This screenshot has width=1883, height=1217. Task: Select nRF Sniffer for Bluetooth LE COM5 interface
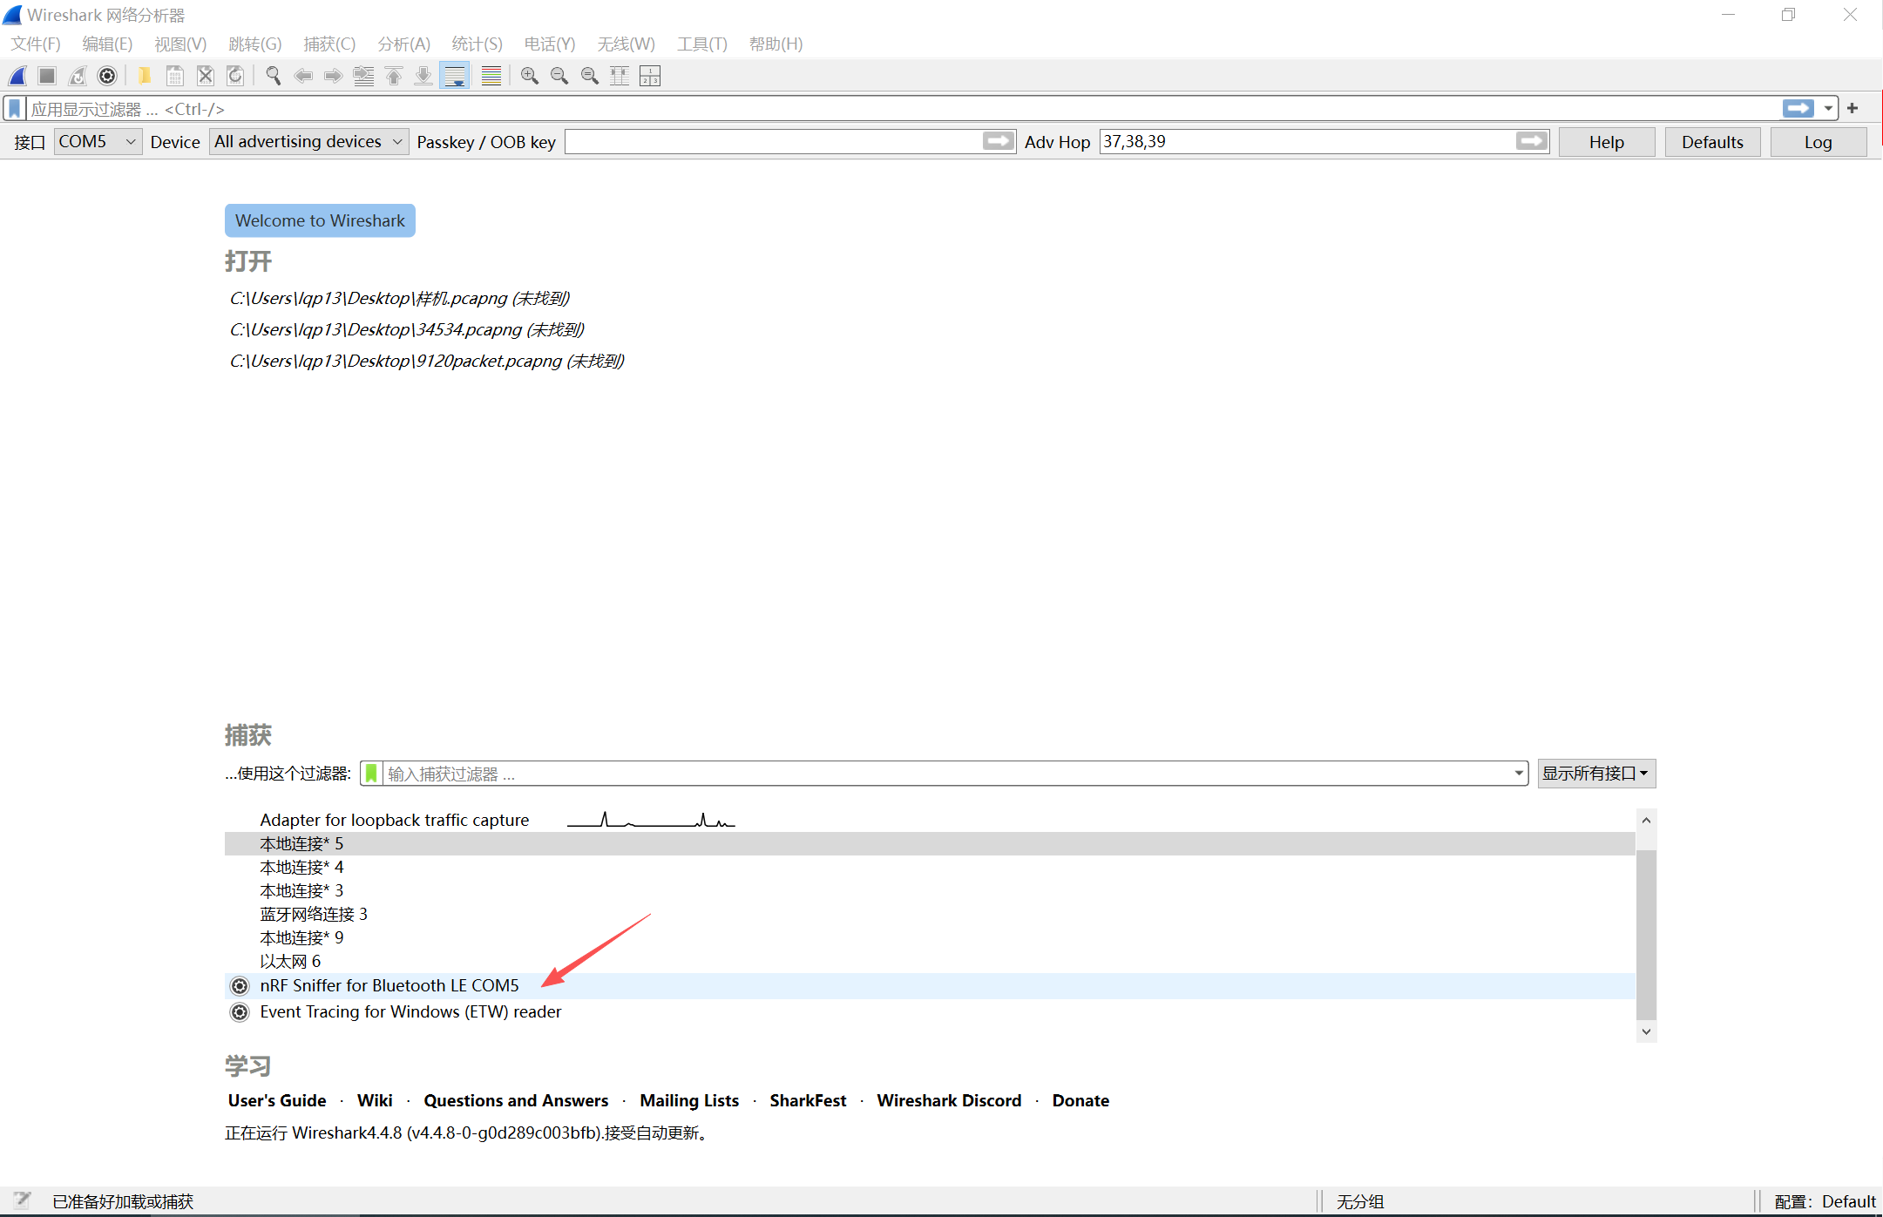pos(930,985)
